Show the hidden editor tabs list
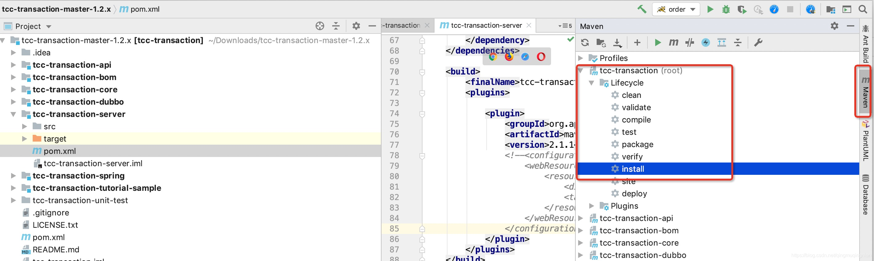This screenshot has width=874, height=261. point(565,26)
